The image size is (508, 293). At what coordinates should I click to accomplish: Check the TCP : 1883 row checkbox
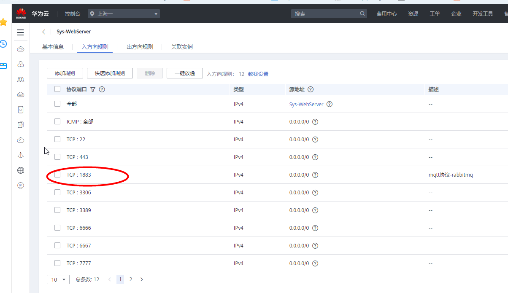[x=57, y=175]
